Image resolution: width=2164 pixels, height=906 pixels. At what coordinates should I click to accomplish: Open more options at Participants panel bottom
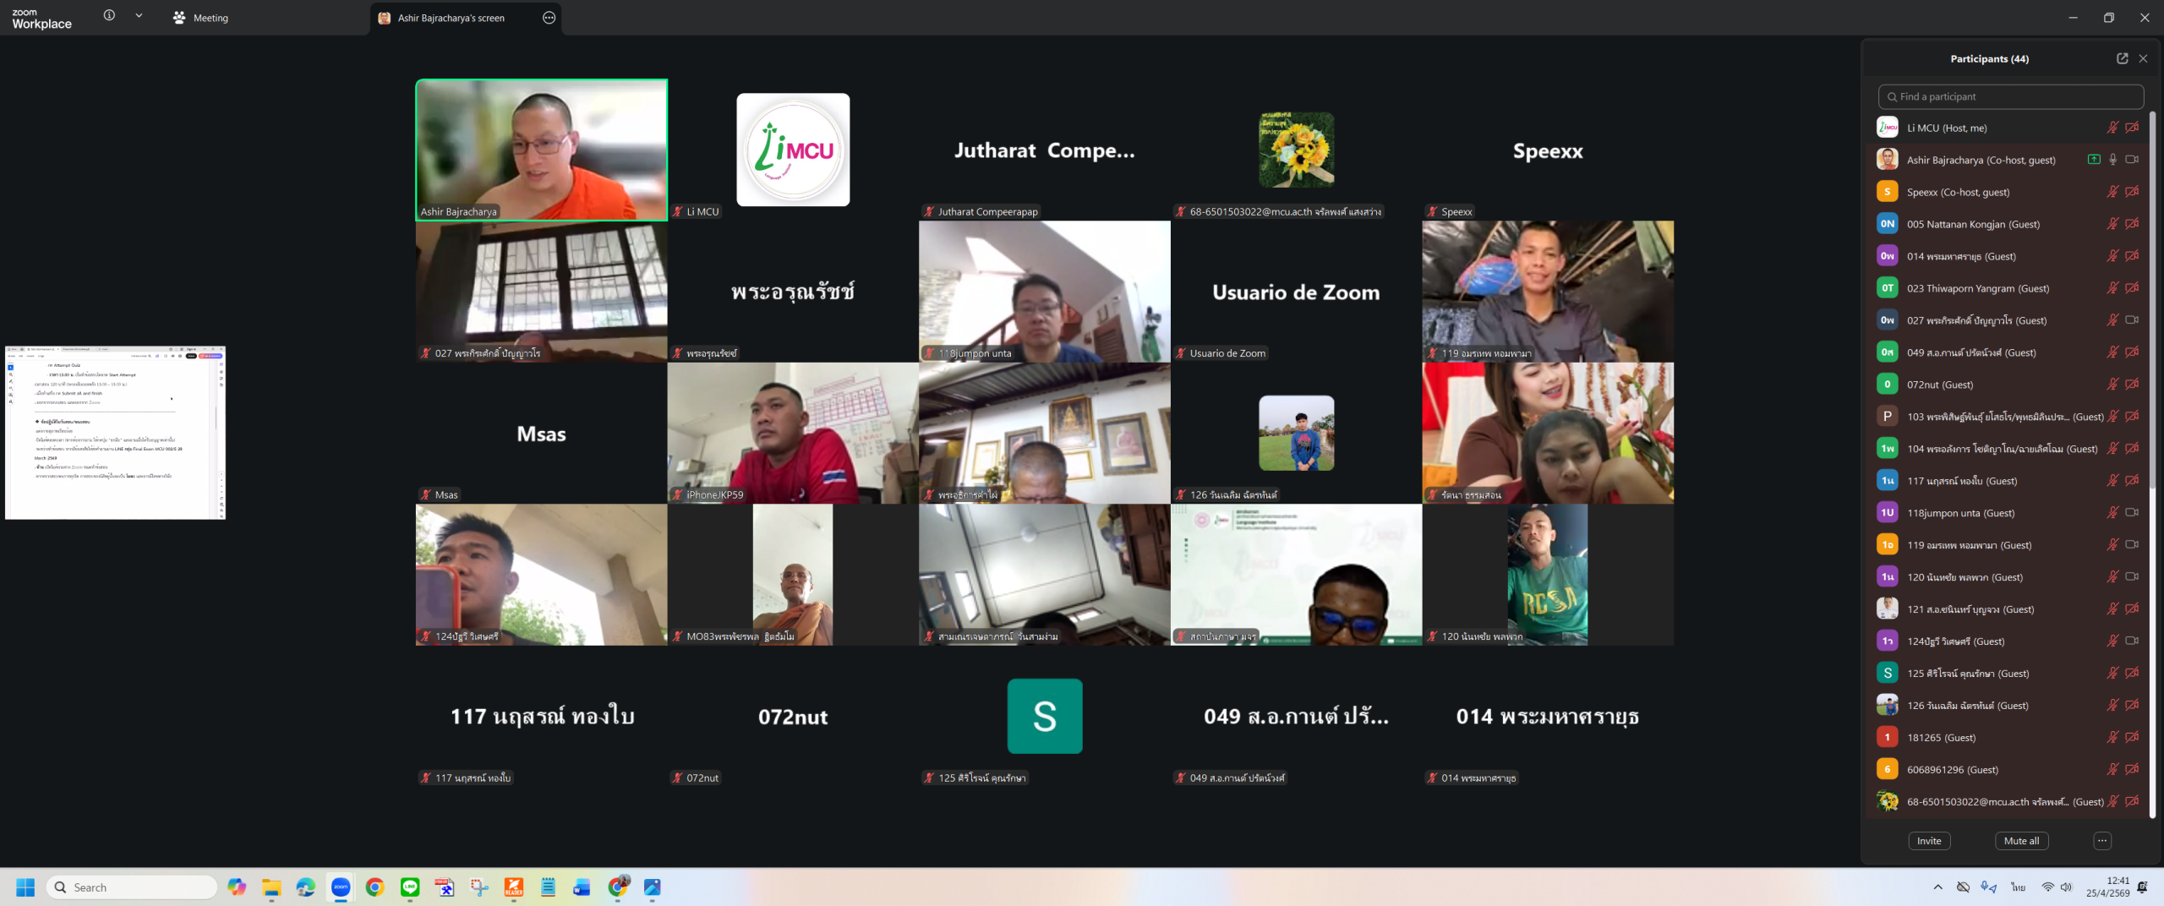point(2102,841)
